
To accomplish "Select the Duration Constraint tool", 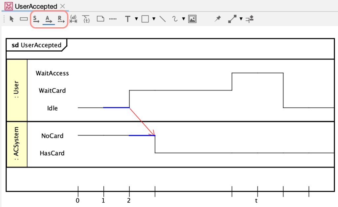I will tap(73, 19).
